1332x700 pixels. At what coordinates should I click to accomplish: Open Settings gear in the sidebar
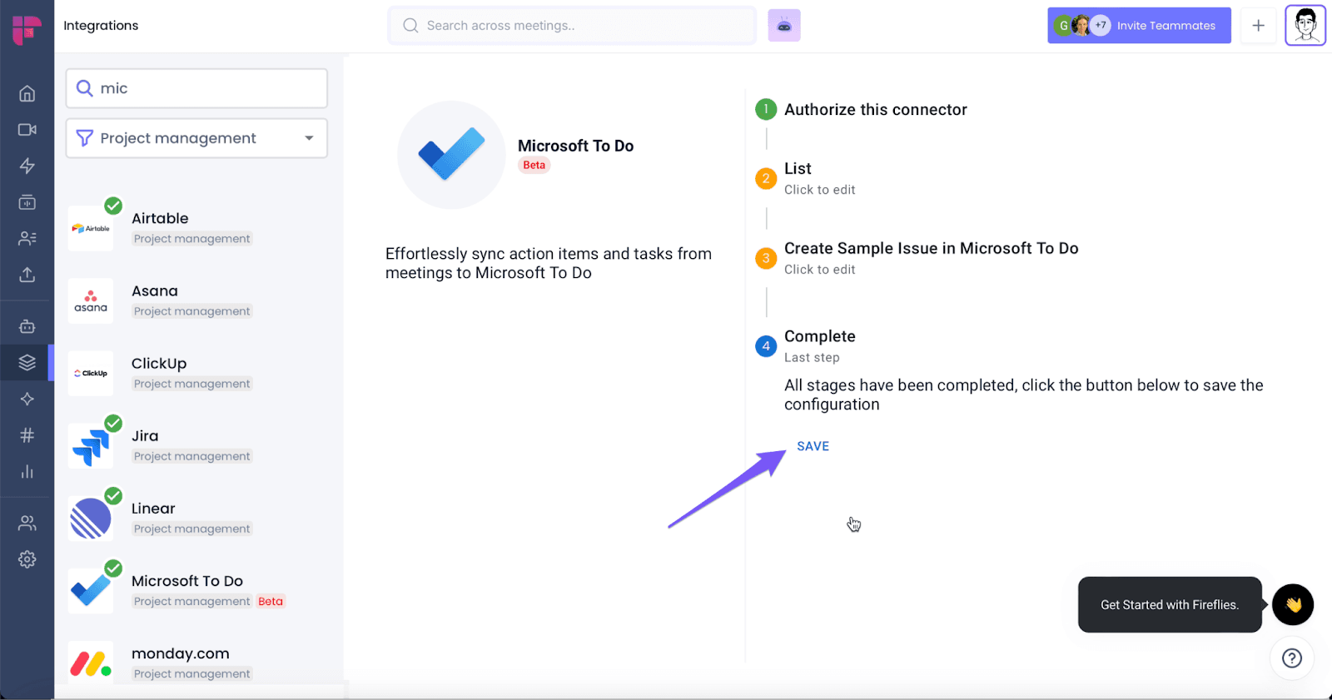click(27, 559)
